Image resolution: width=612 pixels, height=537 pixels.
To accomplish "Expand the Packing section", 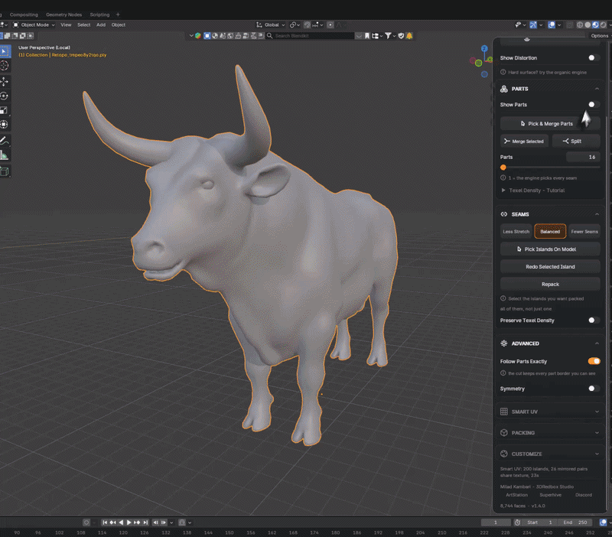I will point(550,433).
